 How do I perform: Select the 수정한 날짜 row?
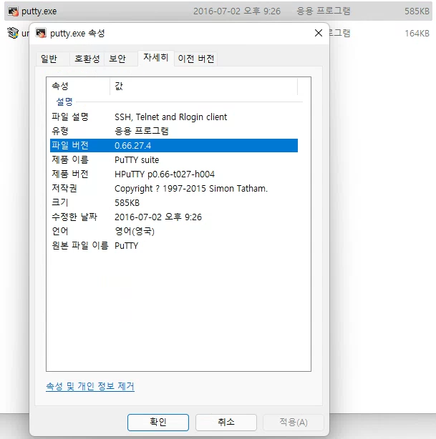pos(174,217)
